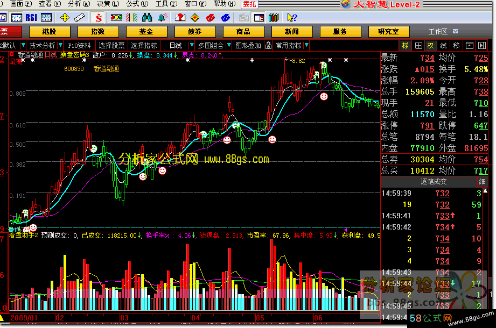The height and width of the screenshot is (328, 496).
Task: Click the alarm bell alert icon
Action: click(x=163, y=18)
